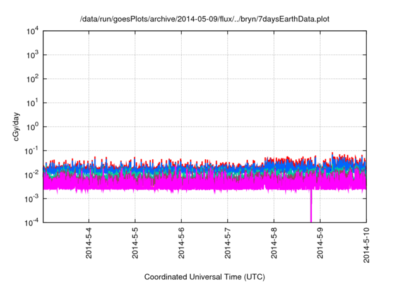Click the 10^-2 y-axis tick label

click(32, 175)
